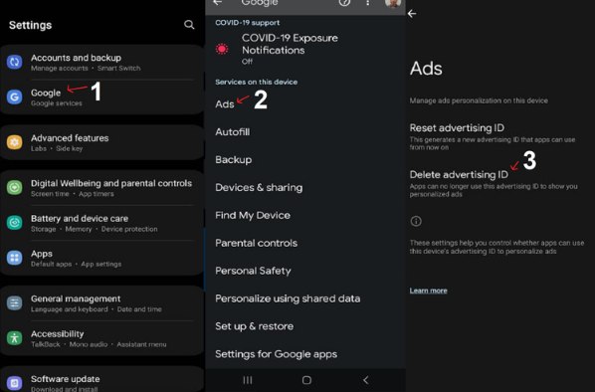Tap the profile avatar picture
This screenshot has width=595, height=392.
pyautogui.click(x=393, y=3)
